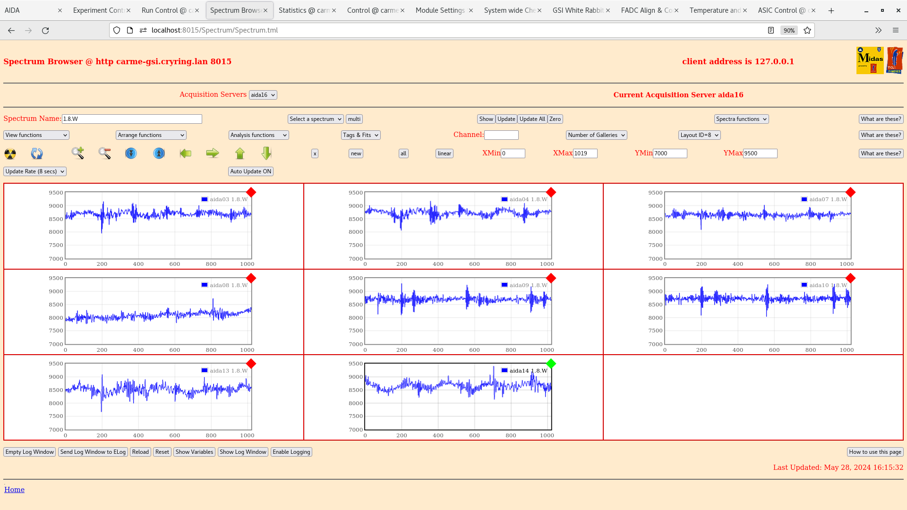
Task: Open the Update Rate dropdown
Action: (x=35, y=171)
